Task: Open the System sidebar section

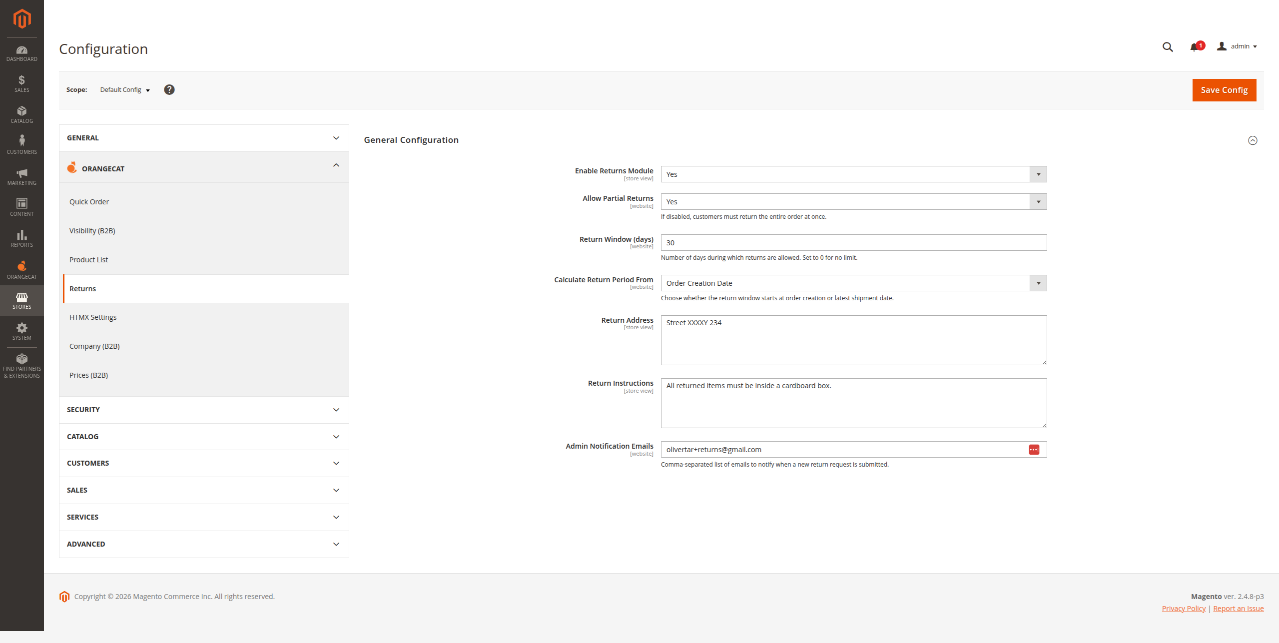Action: click(x=21, y=331)
